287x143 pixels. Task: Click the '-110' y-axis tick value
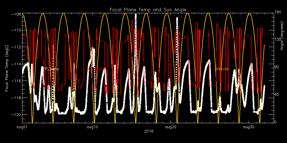coord(15,30)
